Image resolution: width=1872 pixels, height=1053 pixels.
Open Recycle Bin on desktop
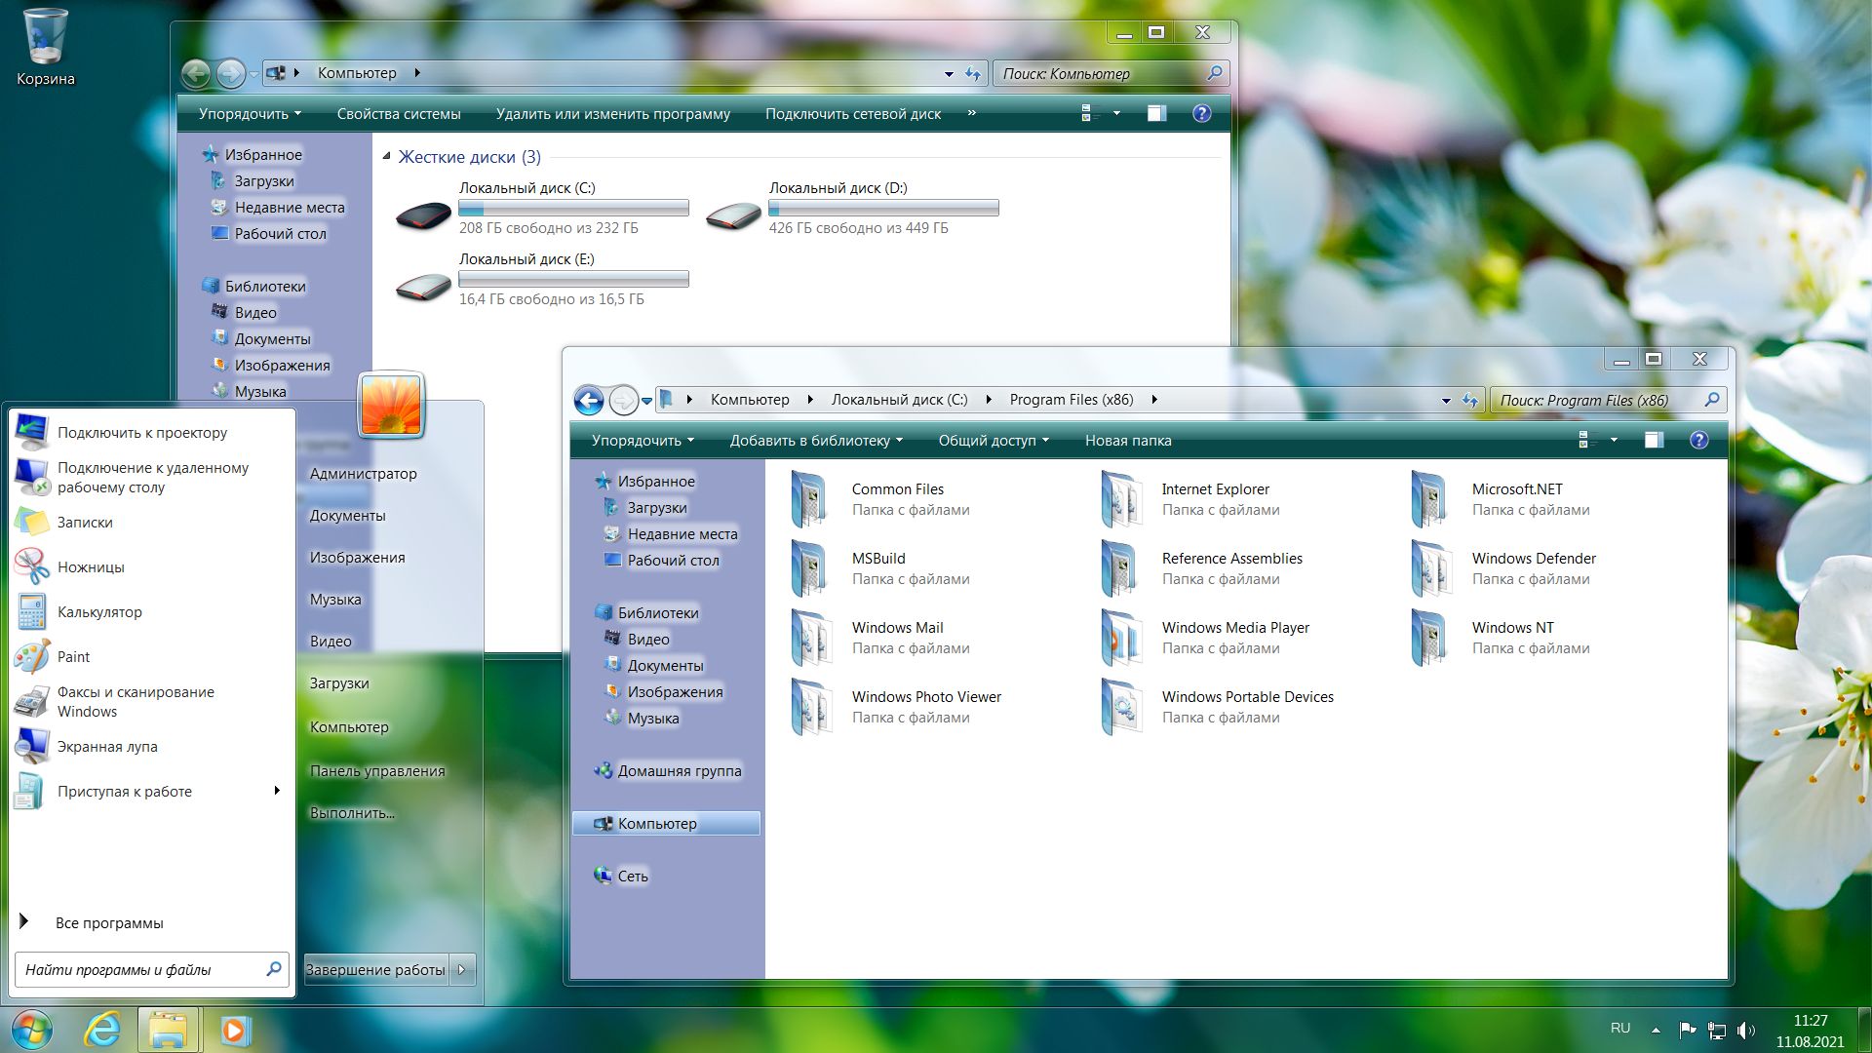tap(45, 47)
